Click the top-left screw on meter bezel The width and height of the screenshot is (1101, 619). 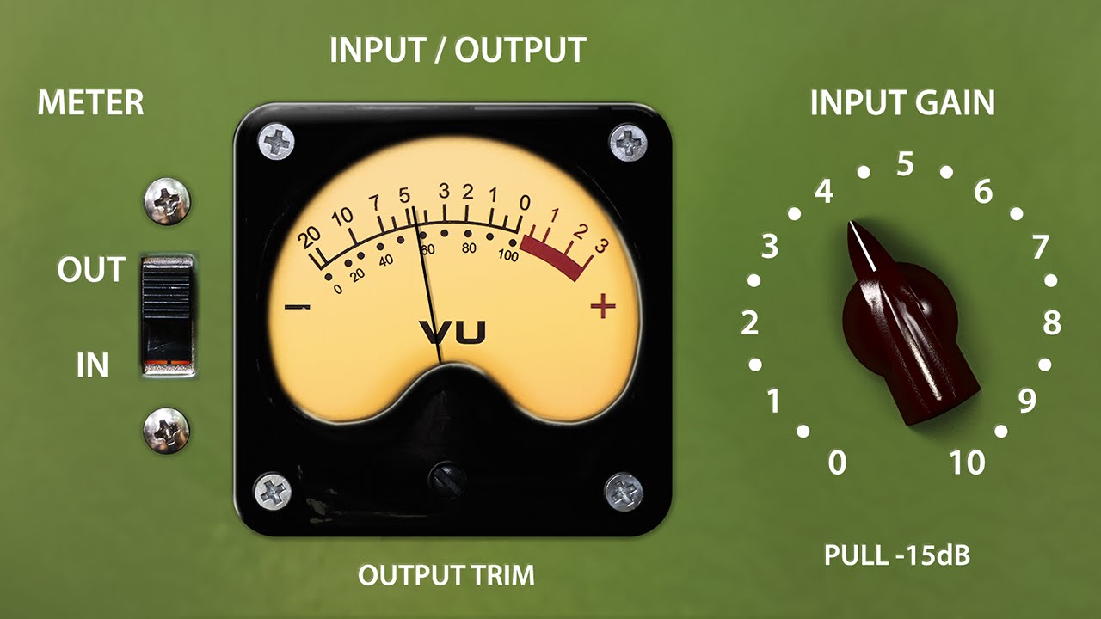point(276,139)
